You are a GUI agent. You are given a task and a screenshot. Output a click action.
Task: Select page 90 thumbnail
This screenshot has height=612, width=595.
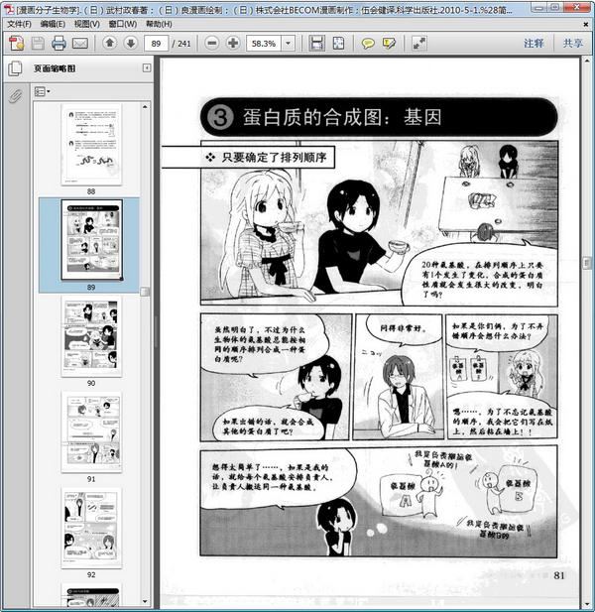tap(91, 337)
